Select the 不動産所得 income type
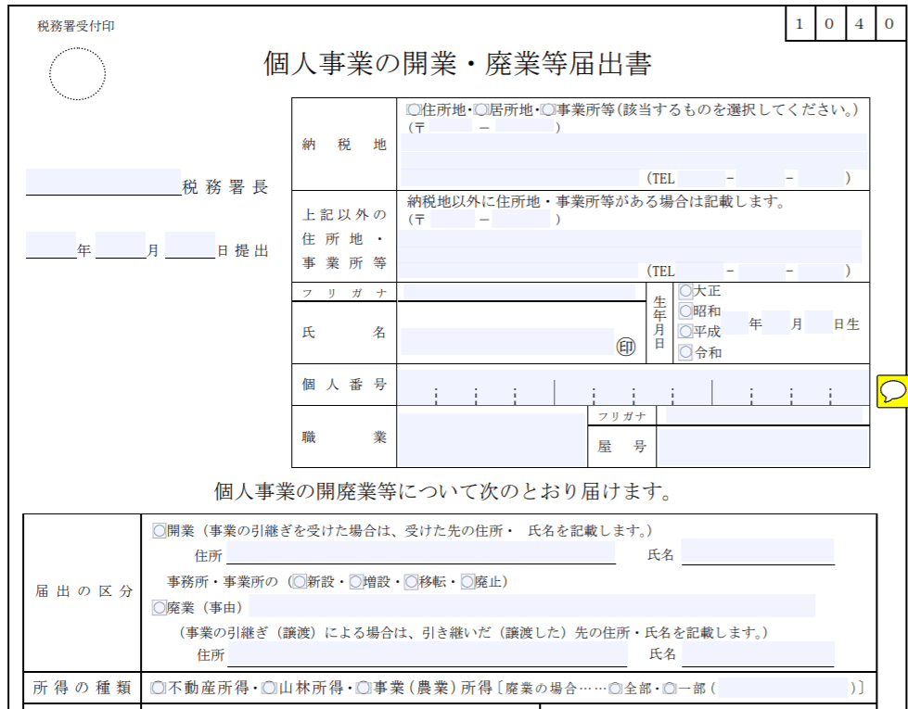This screenshot has height=709, width=908. 159,688
